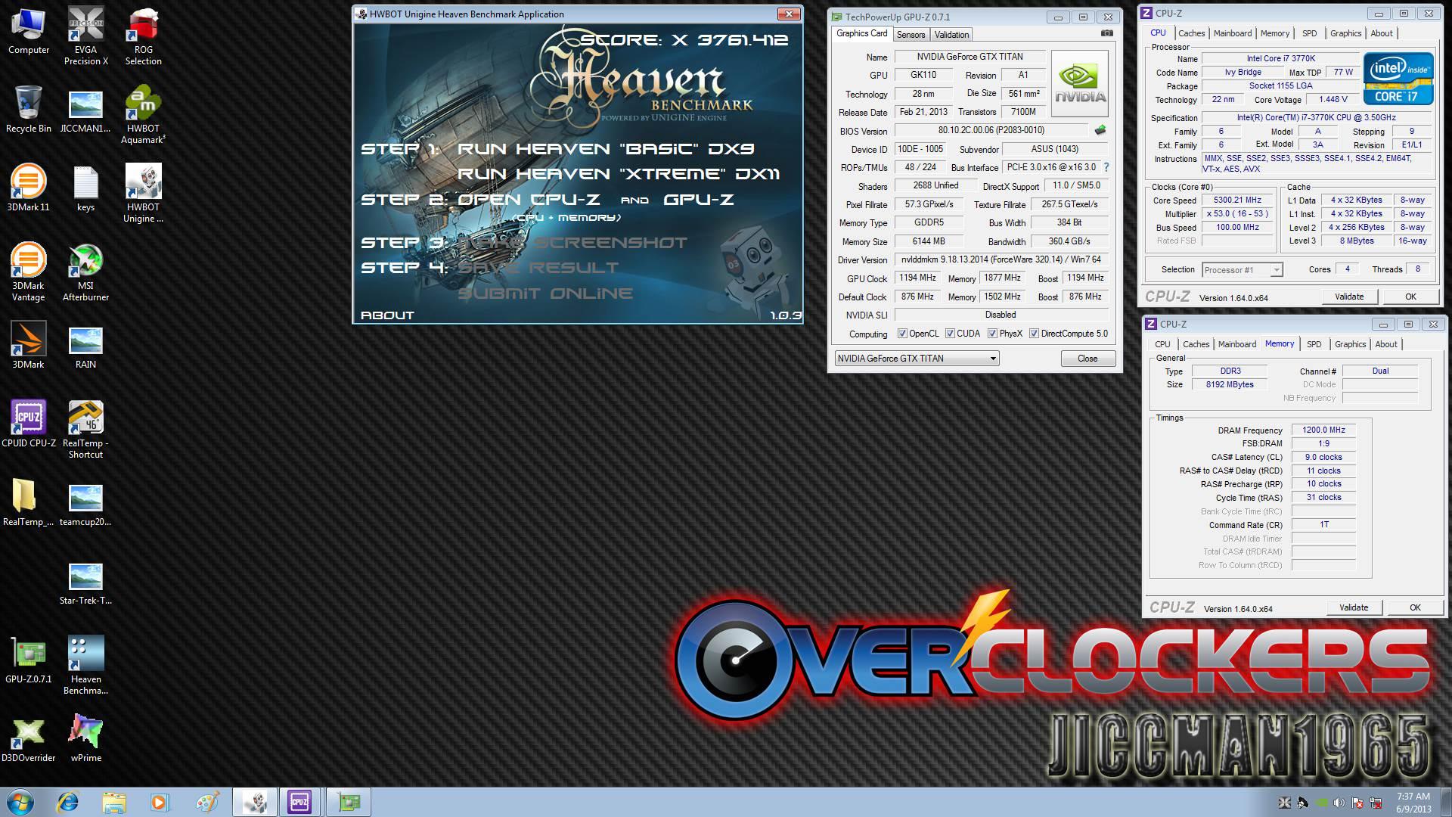Image resolution: width=1452 pixels, height=817 pixels.
Task: Click Validate in top CPU-Z window
Action: 1348,297
